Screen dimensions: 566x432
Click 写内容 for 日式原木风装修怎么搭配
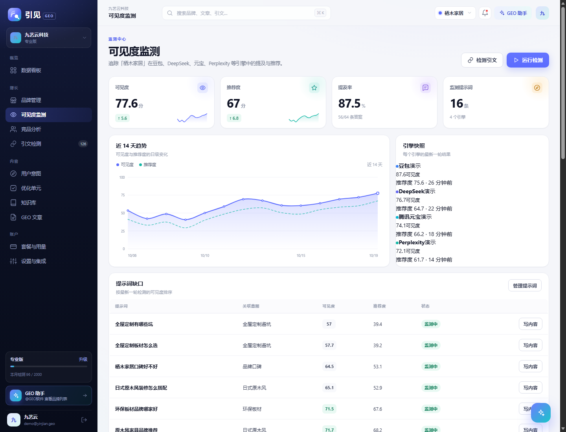pos(531,388)
